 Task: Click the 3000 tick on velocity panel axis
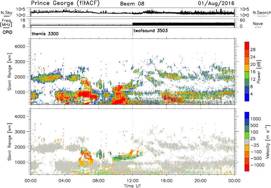click(20, 132)
